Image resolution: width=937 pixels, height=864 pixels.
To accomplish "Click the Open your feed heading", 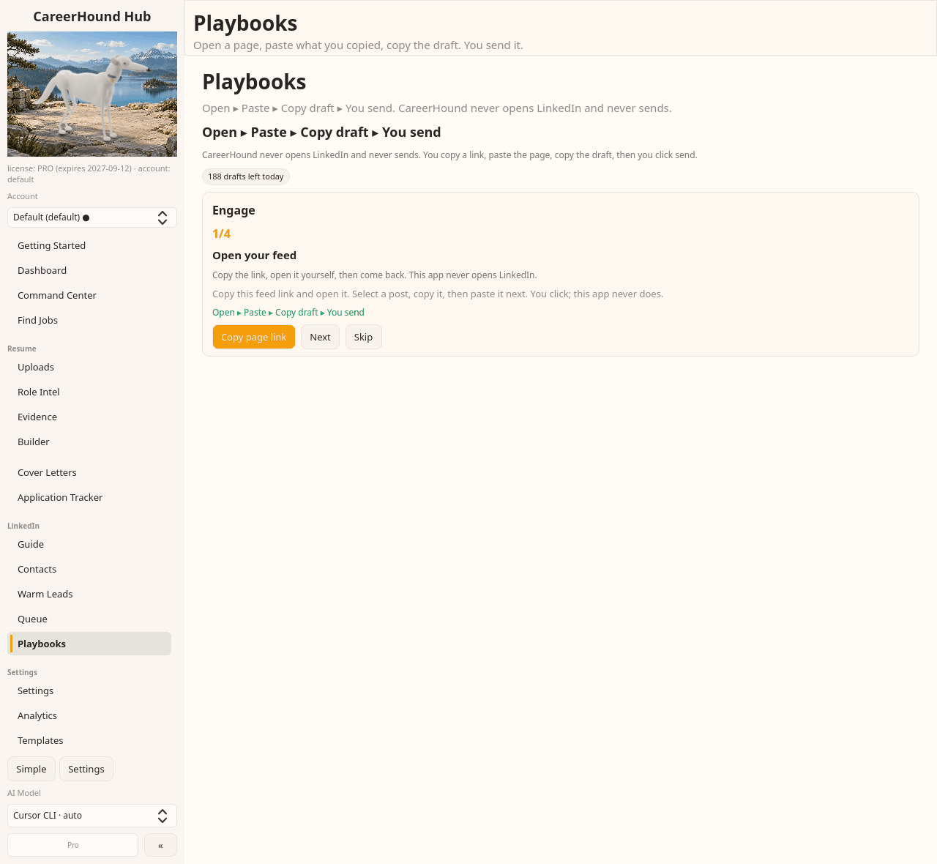I will 254,256.
